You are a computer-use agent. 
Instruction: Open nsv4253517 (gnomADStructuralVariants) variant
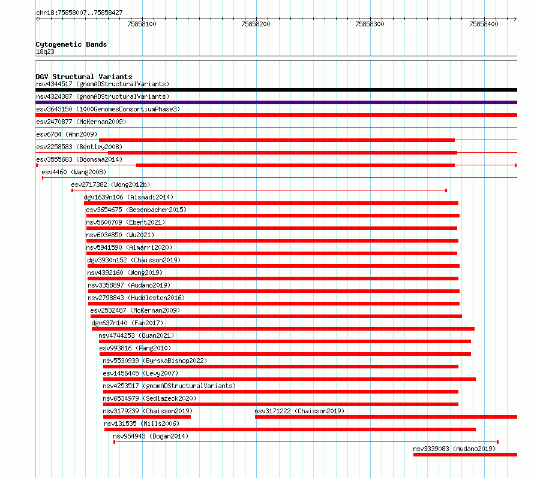[169, 386]
